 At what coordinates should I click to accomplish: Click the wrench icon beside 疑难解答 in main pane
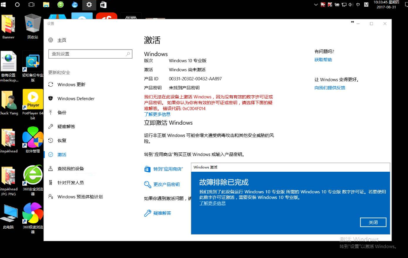coord(148,213)
